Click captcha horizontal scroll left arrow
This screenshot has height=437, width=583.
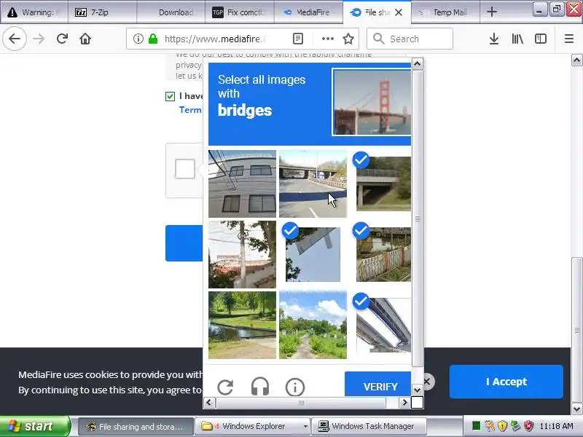pyautogui.click(x=209, y=403)
